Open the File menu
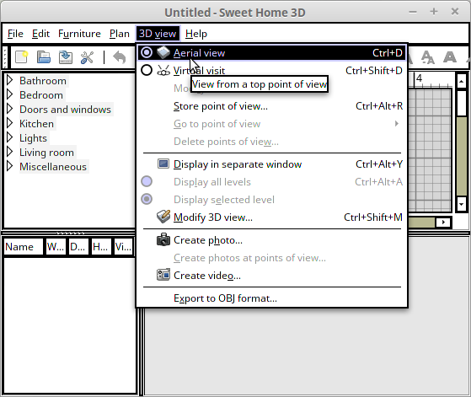Viewport: 471px width, 397px height. (15, 34)
